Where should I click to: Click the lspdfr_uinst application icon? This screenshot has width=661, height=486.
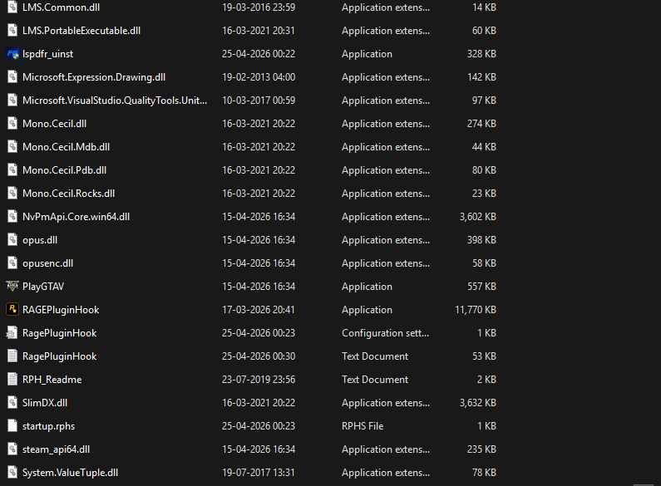click(12, 54)
